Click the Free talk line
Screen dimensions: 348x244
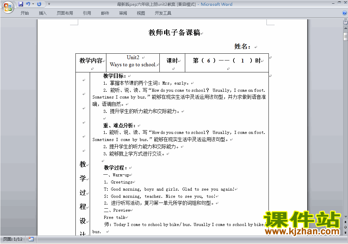(115, 217)
